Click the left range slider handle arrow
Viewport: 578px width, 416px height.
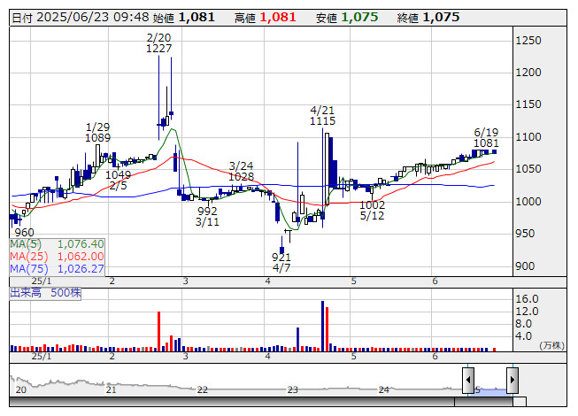coord(468,380)
